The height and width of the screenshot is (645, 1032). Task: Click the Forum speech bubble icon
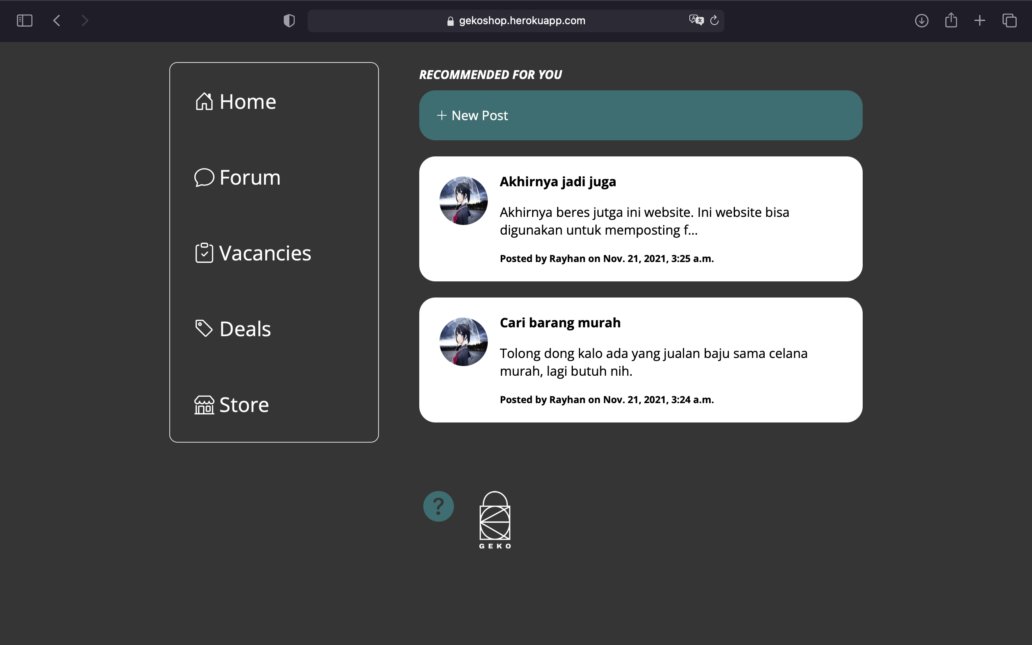click(204, 177)
